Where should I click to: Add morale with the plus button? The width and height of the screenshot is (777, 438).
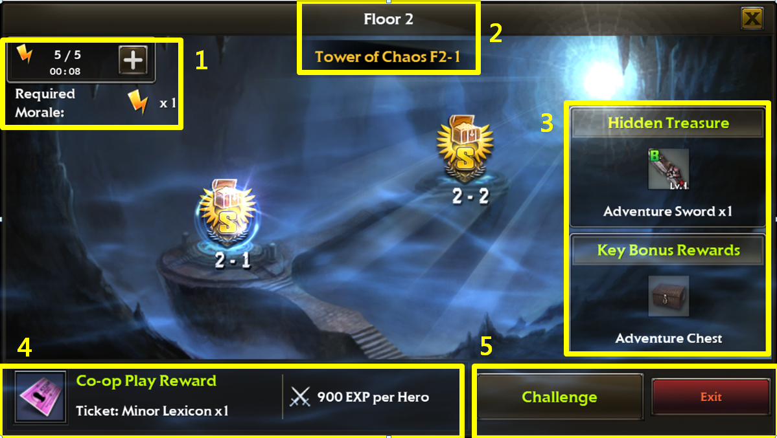[133, 60]
